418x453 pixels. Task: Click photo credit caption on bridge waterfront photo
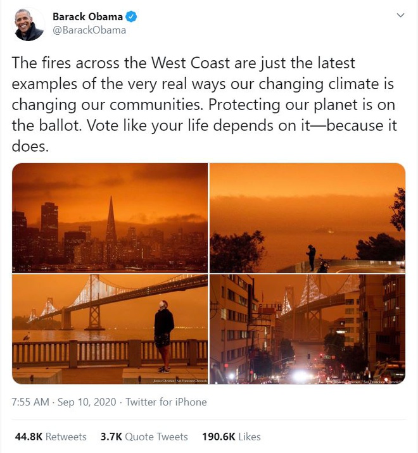(x=179, y=380)
